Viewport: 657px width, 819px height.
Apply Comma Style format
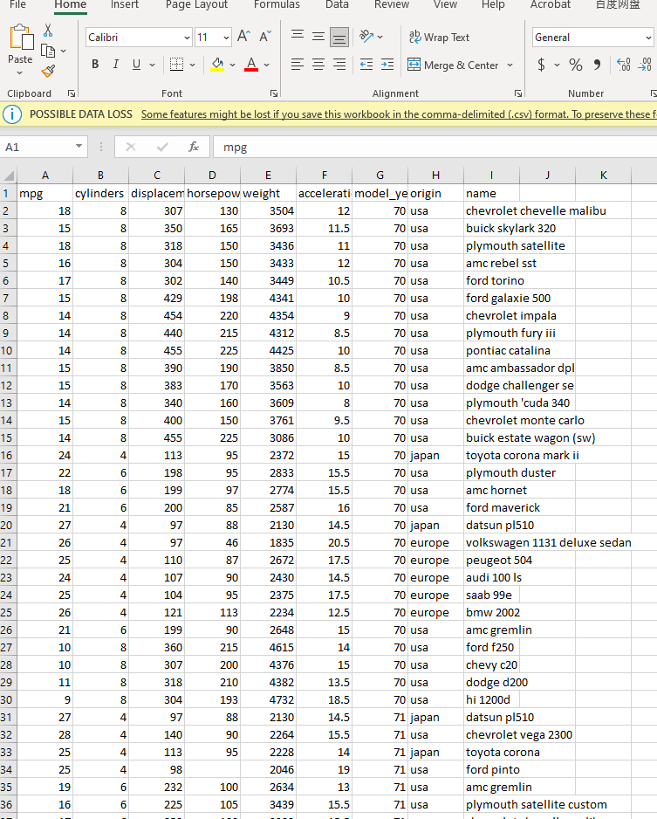[597, 65]
